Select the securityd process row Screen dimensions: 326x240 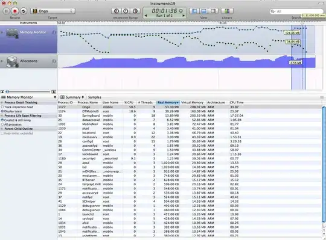tap(190, 158)
